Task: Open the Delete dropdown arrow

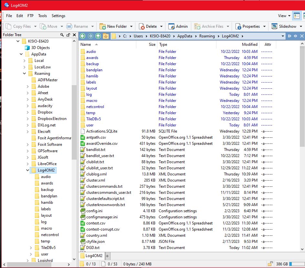Action: (161, 26)
